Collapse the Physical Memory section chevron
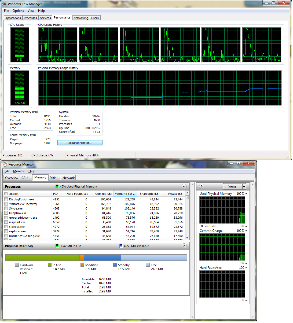This screenshot has height=323, width=293. tap(184, 246)
